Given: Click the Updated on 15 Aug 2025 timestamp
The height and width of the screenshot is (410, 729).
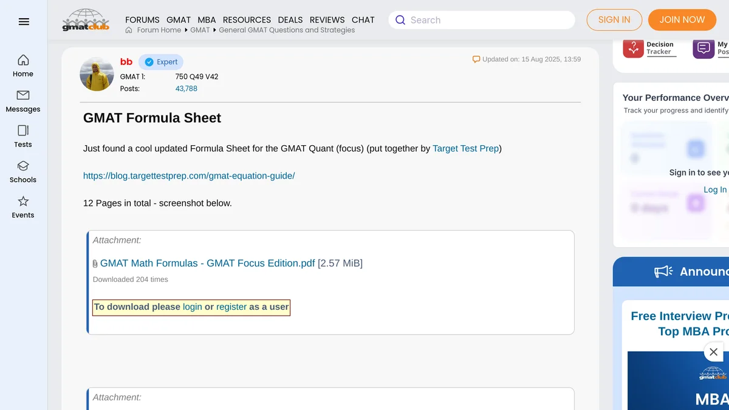Looking at the screenshot, I should click(x=532, y=60).
